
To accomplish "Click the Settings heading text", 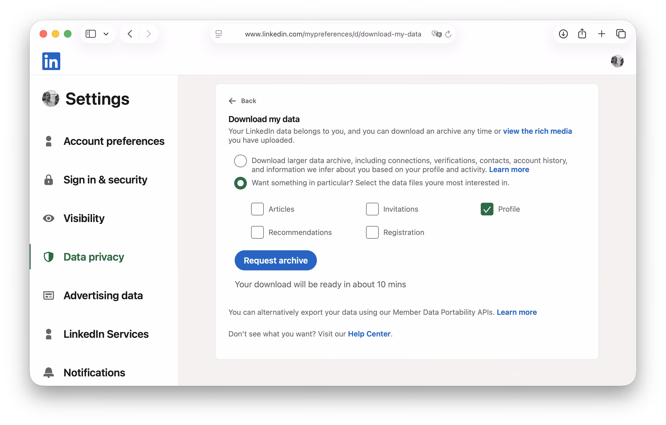I will [97, 99].
